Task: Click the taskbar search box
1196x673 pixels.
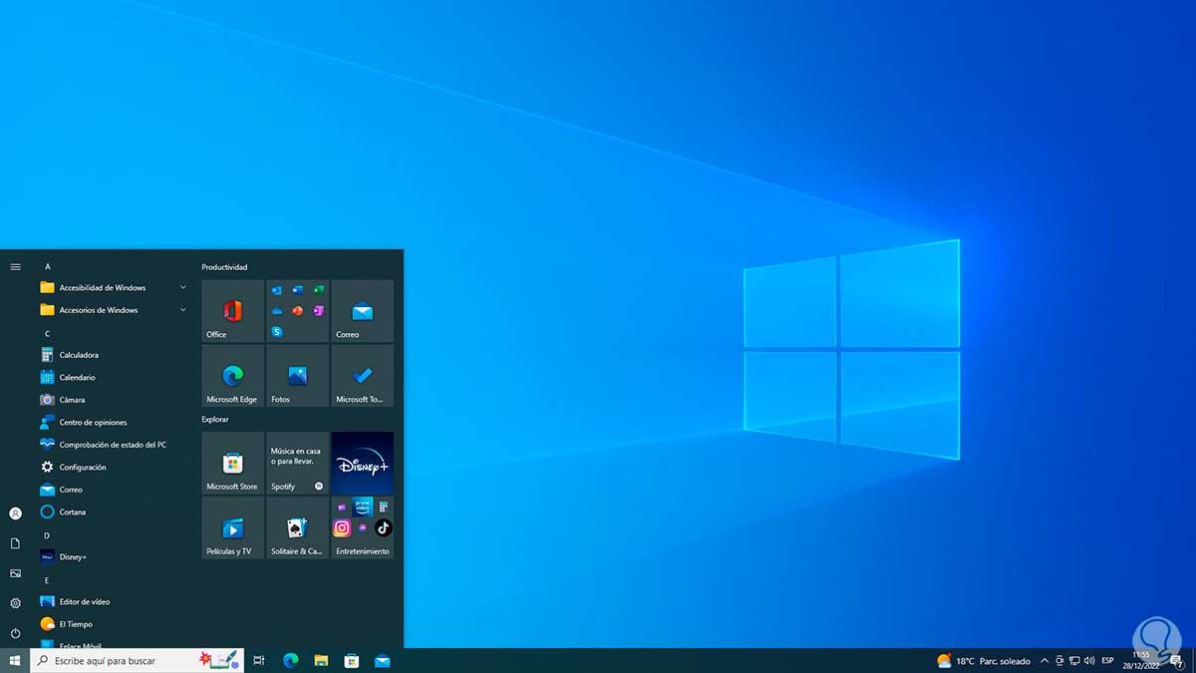Action: click(137, 661)
